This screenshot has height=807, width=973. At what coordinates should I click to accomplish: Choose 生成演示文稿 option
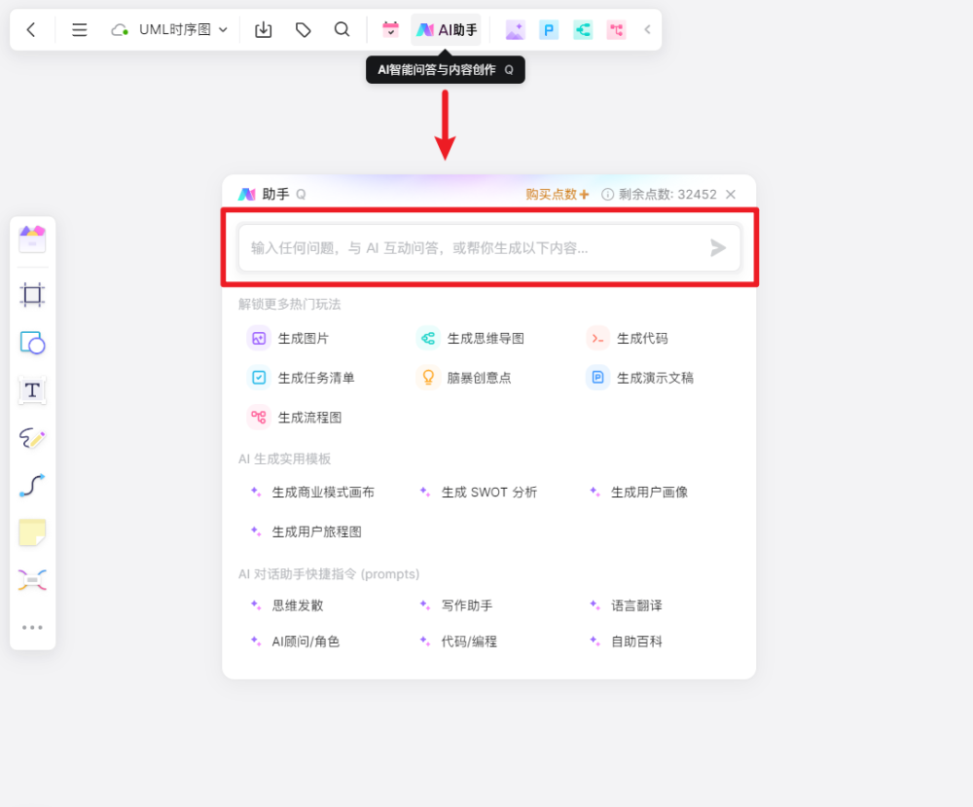[640, 378]
